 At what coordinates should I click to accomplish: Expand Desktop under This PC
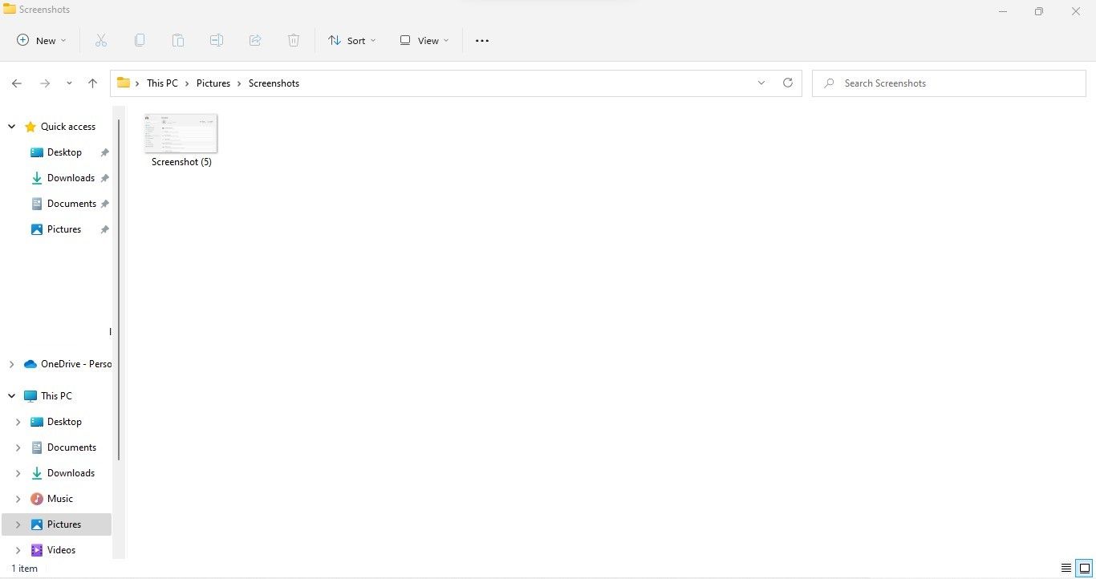click(x=18, y=422)
